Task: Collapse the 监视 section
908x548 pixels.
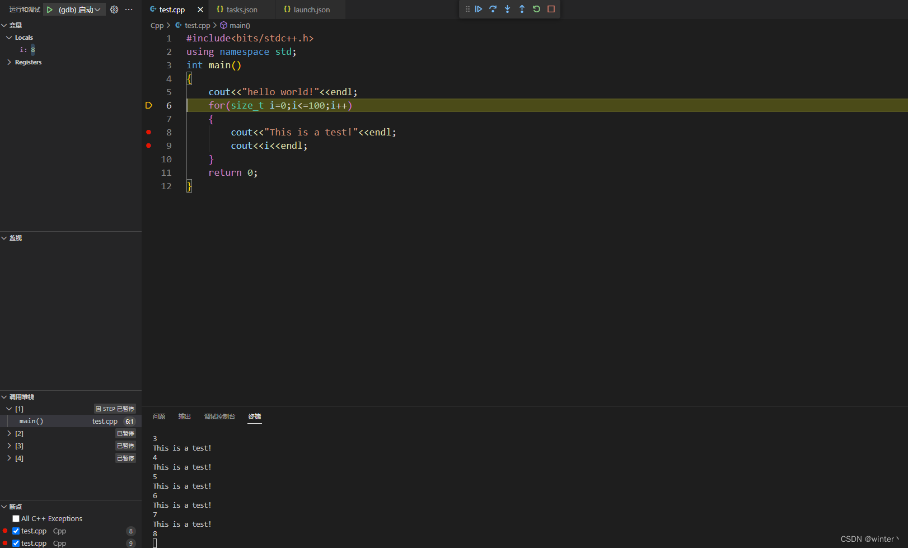Action: [x=4, y=238]
